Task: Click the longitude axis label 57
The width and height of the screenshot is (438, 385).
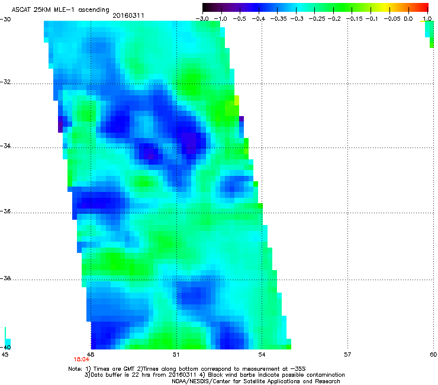Action: coord(347,355)
